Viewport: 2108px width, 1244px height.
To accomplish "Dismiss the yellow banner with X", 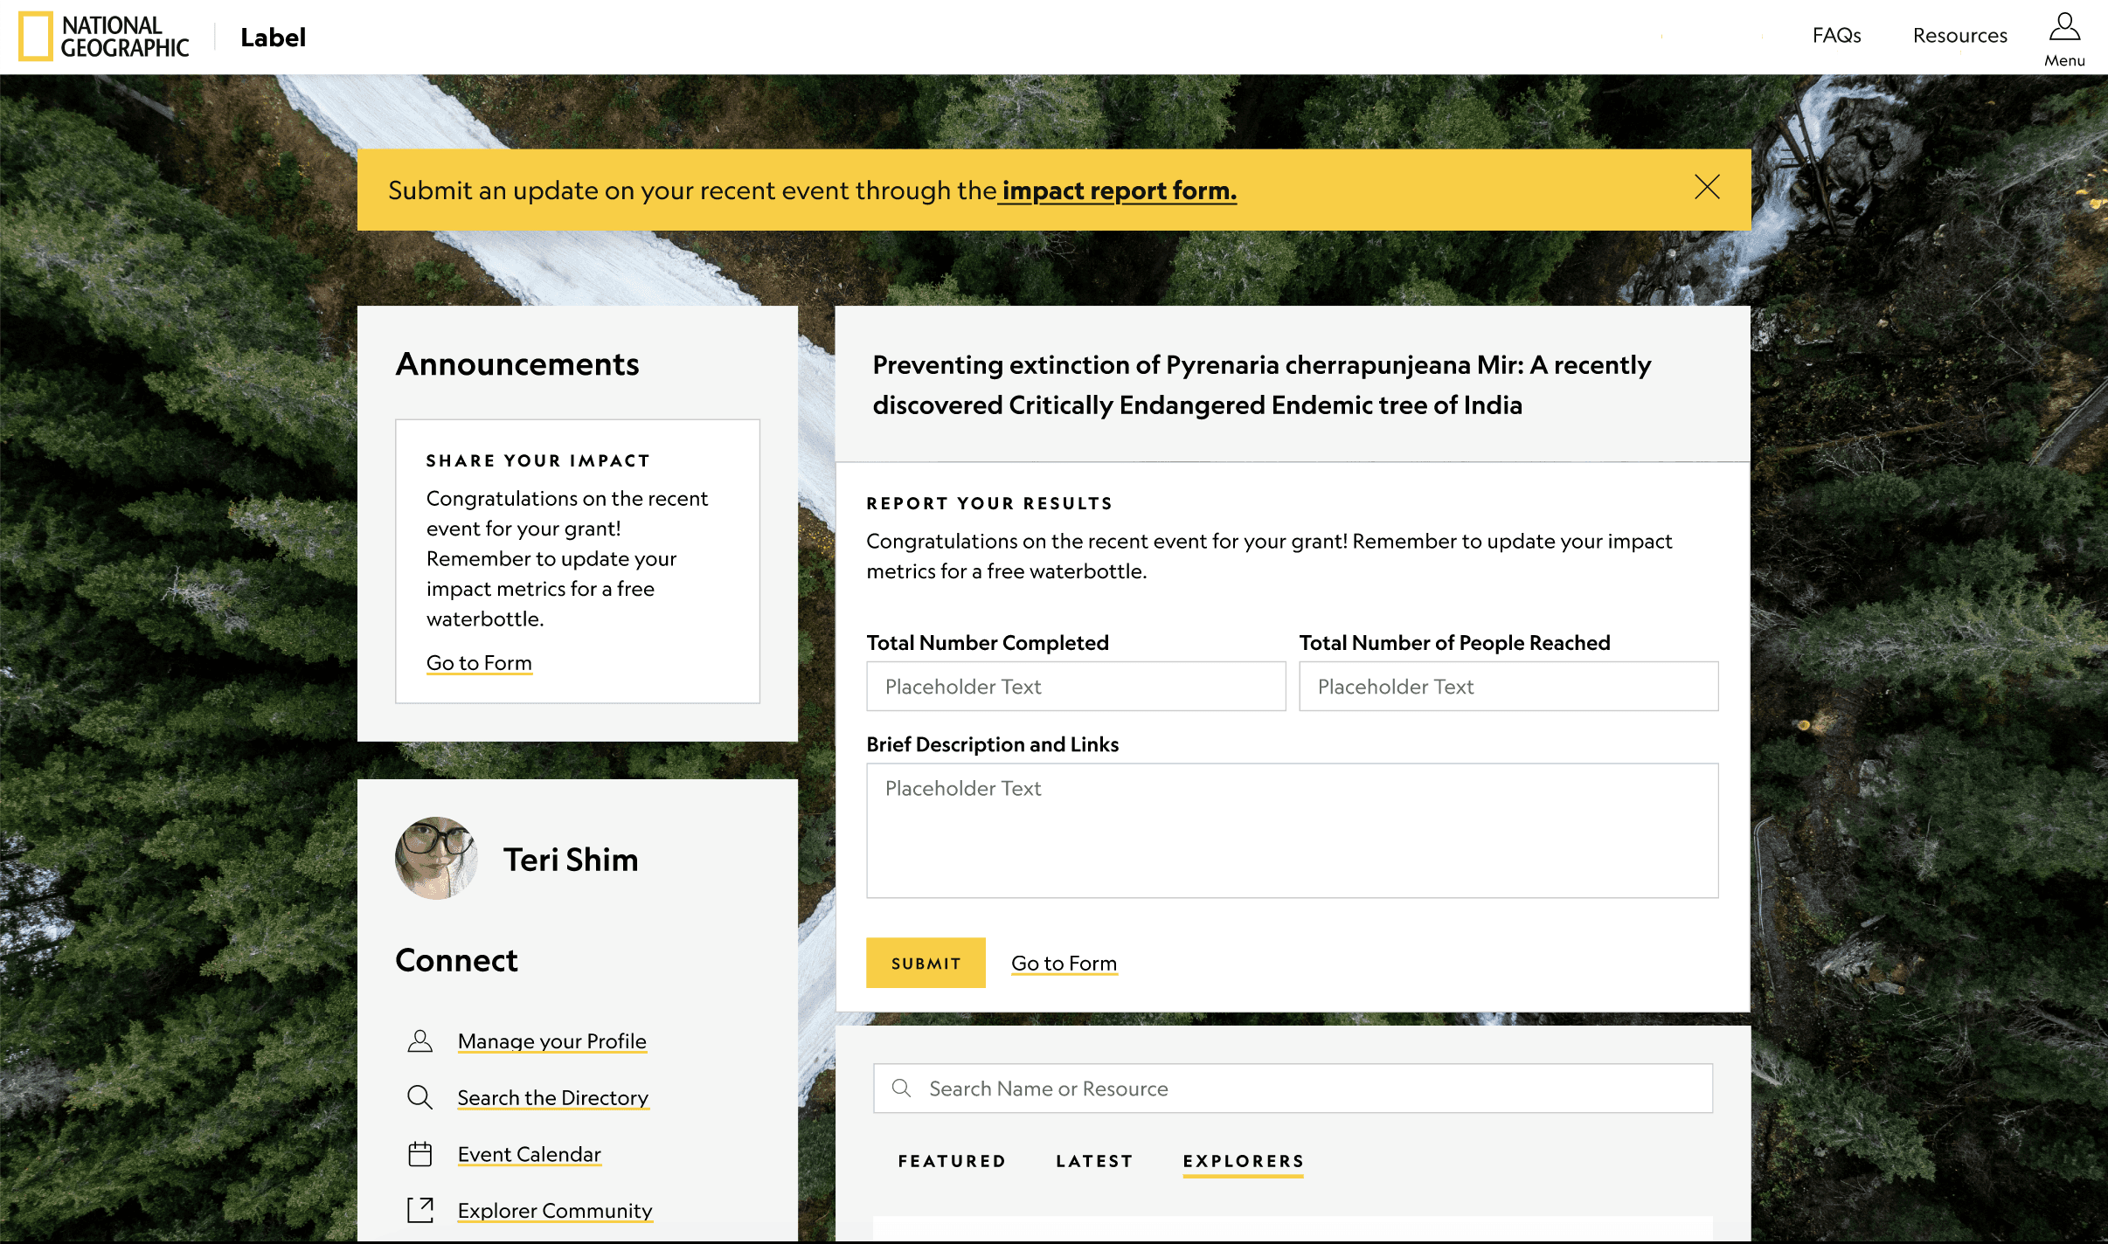I will (1706, 188).
